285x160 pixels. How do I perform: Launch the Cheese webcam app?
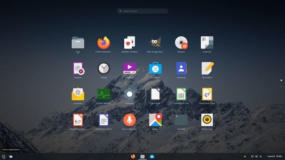tap(78, 68)
